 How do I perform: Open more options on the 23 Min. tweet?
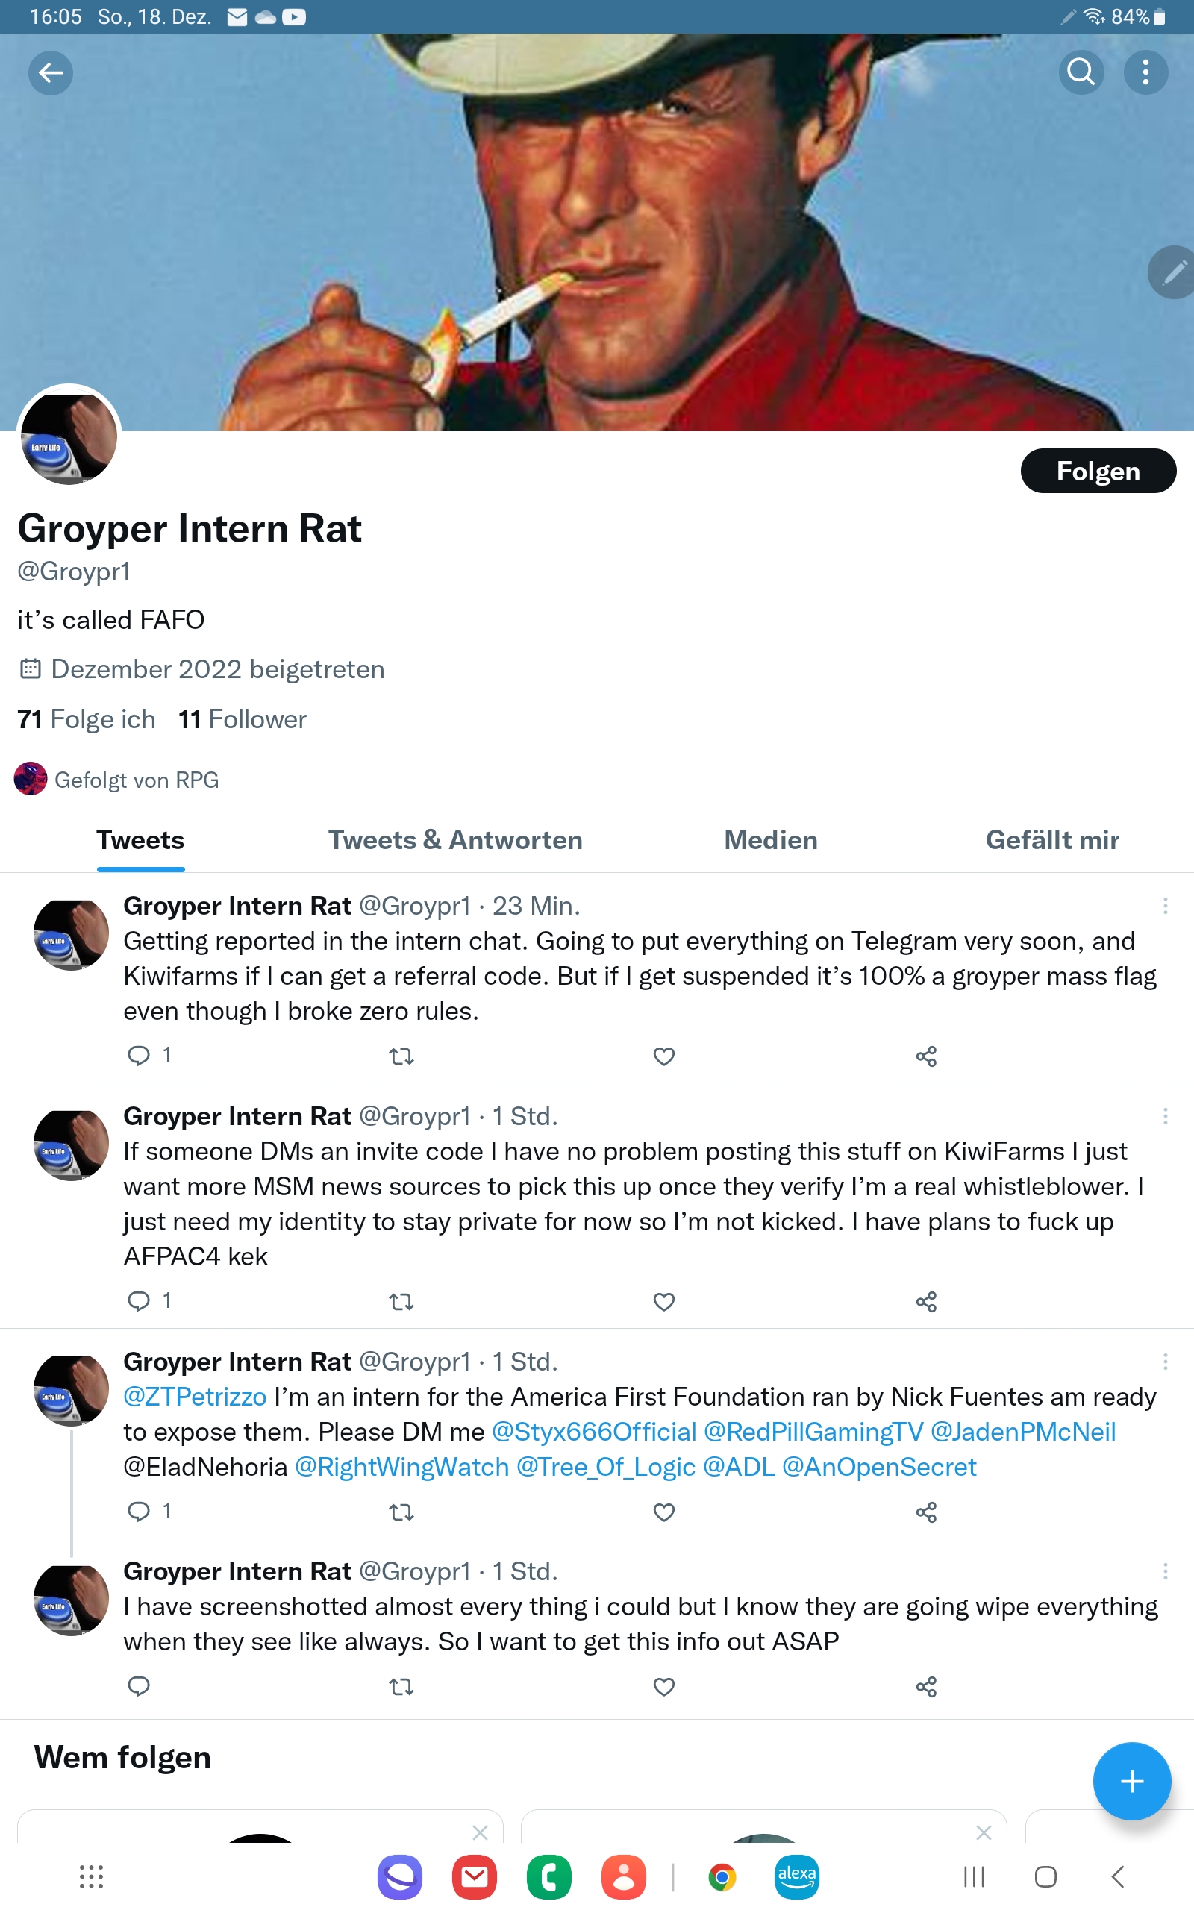click(x=1165, y=906)
